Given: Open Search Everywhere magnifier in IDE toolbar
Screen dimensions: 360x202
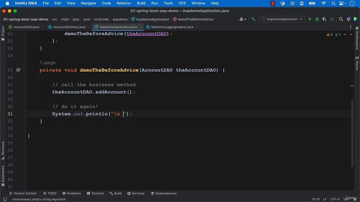Looking at the screenshot, I should (x=341, y=19).
